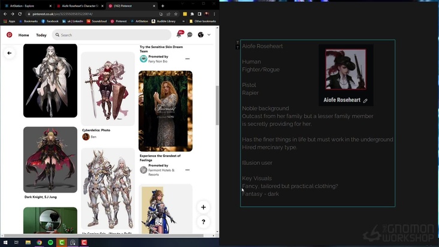Click 'Experience the Grandest of Feelings' title
Image resolution: width=439 pixels, height=247 pixels.
point(160,158)
